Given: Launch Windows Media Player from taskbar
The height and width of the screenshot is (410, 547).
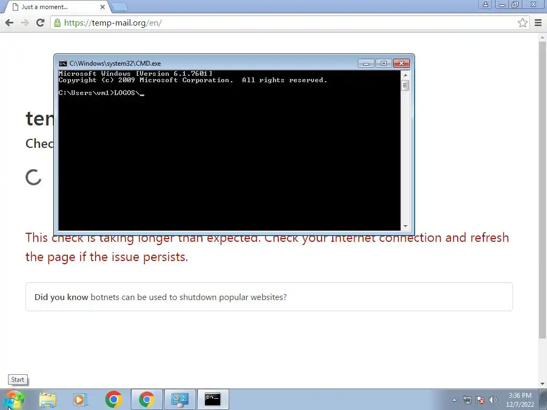Looking at the screenshot, I should point(80,399).
